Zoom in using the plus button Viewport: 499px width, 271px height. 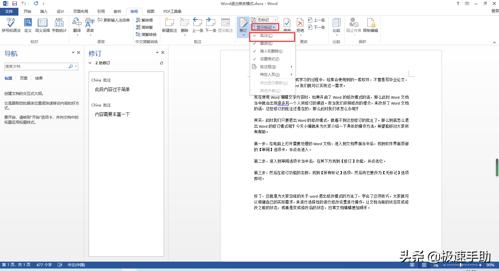click(x=480, y=265)
